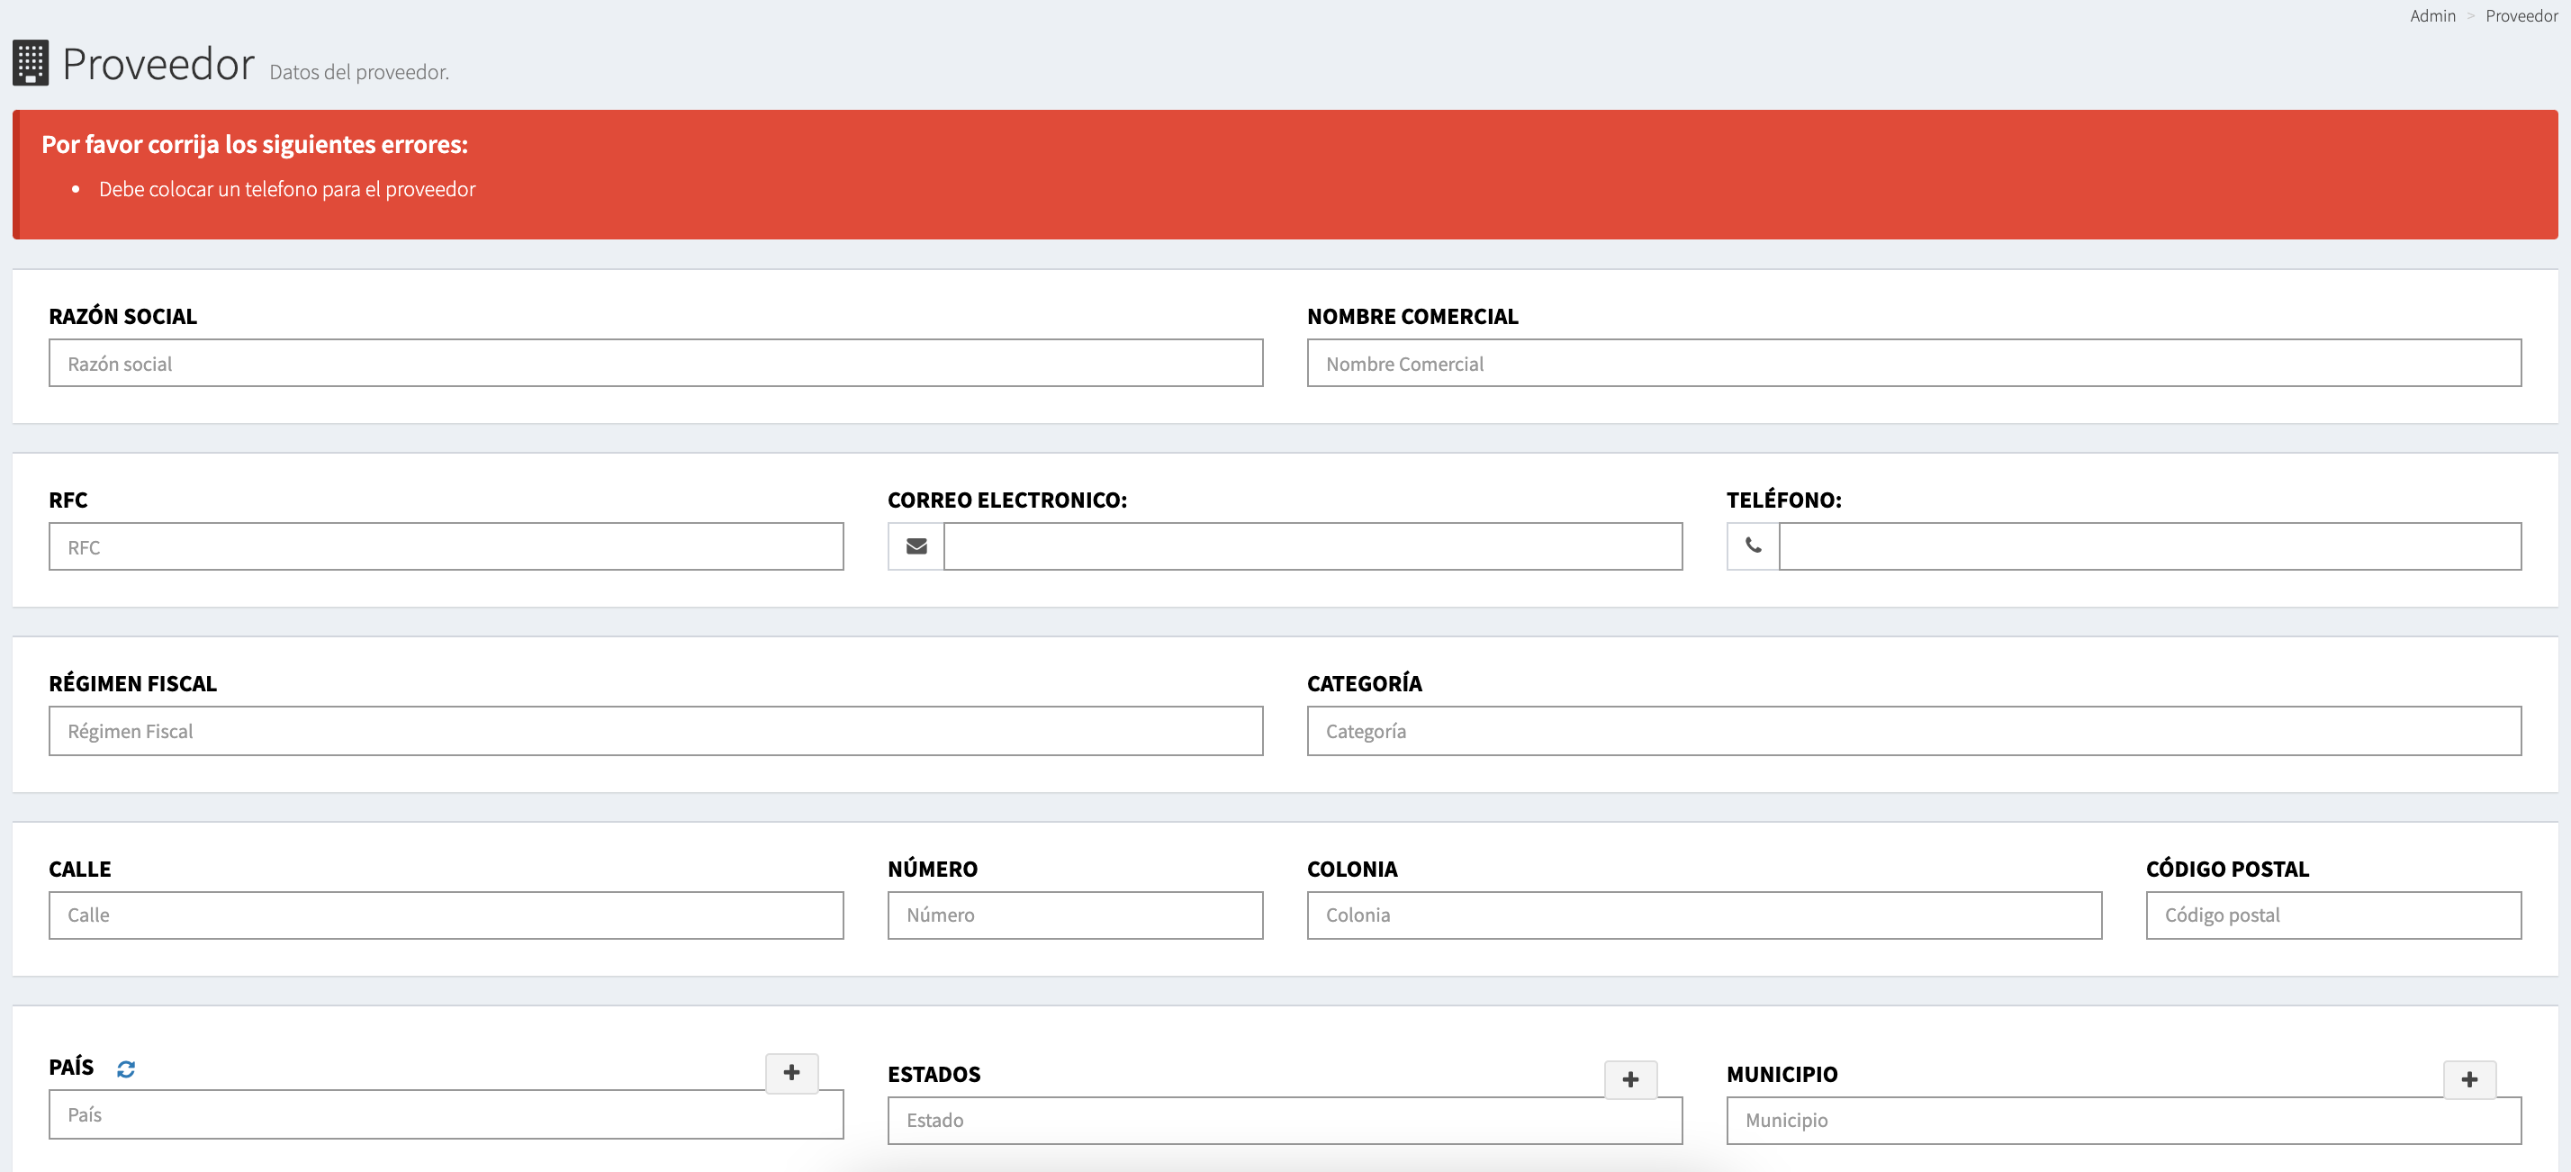Open the Categoría field
Viewport: 2571px width, 1172px height.
click(1913, 732)
